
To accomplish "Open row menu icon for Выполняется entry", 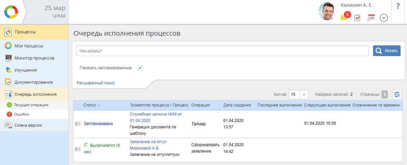I will point(77,149).
